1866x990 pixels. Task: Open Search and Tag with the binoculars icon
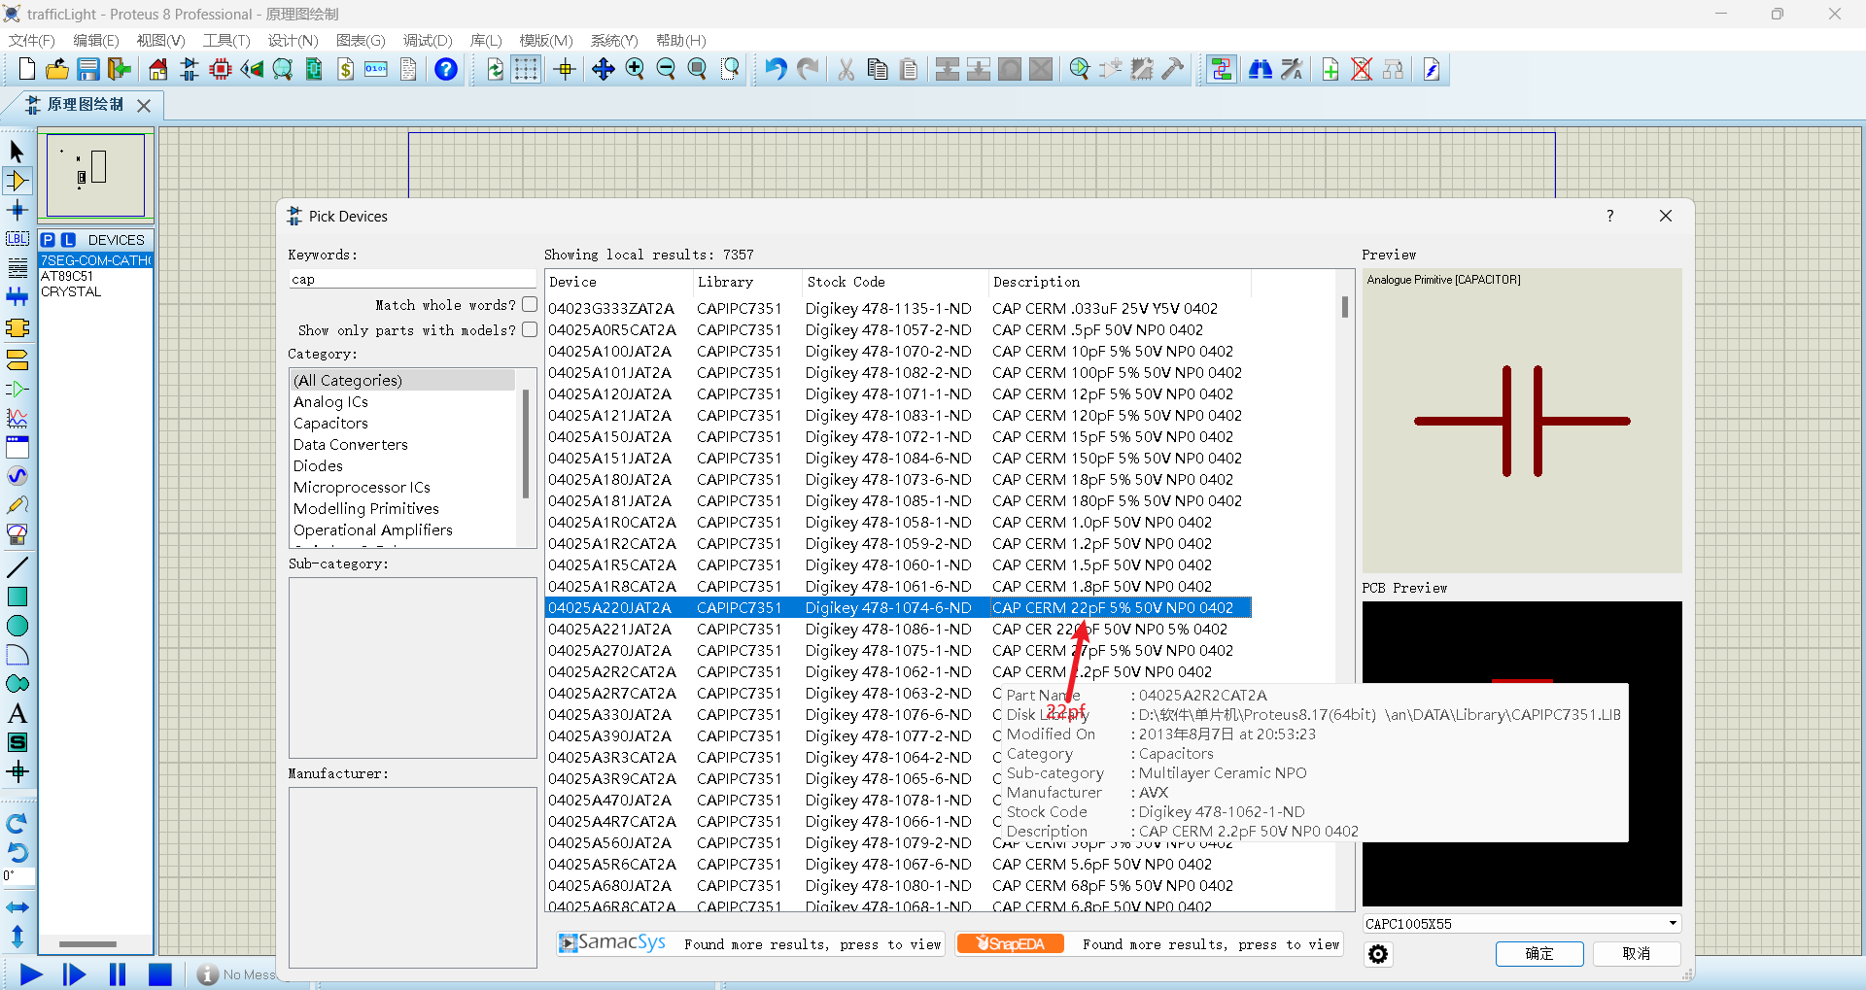[x=1261, y=69]
